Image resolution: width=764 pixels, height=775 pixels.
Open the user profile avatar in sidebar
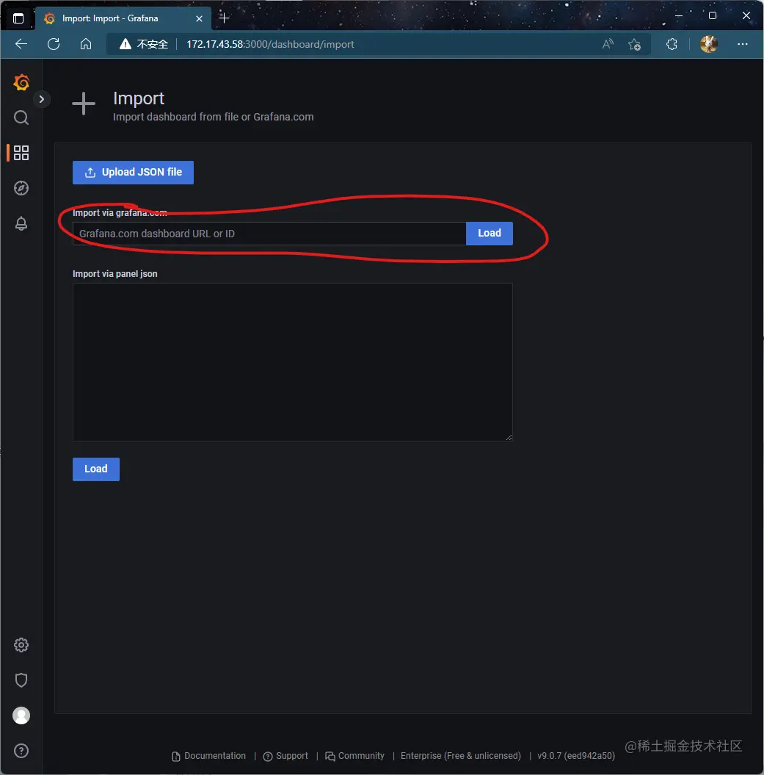(21, 715)
